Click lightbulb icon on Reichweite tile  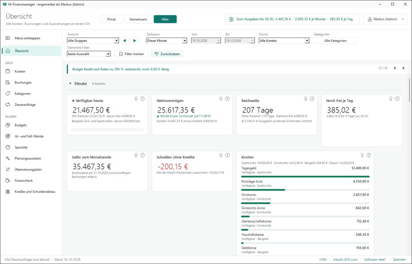point(306,99)
